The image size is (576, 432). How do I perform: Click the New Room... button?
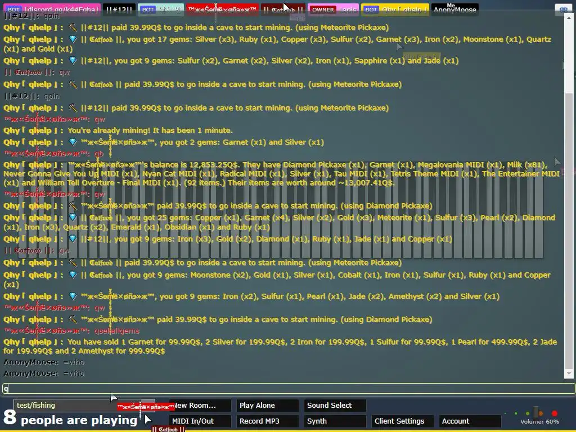(200, 405)
